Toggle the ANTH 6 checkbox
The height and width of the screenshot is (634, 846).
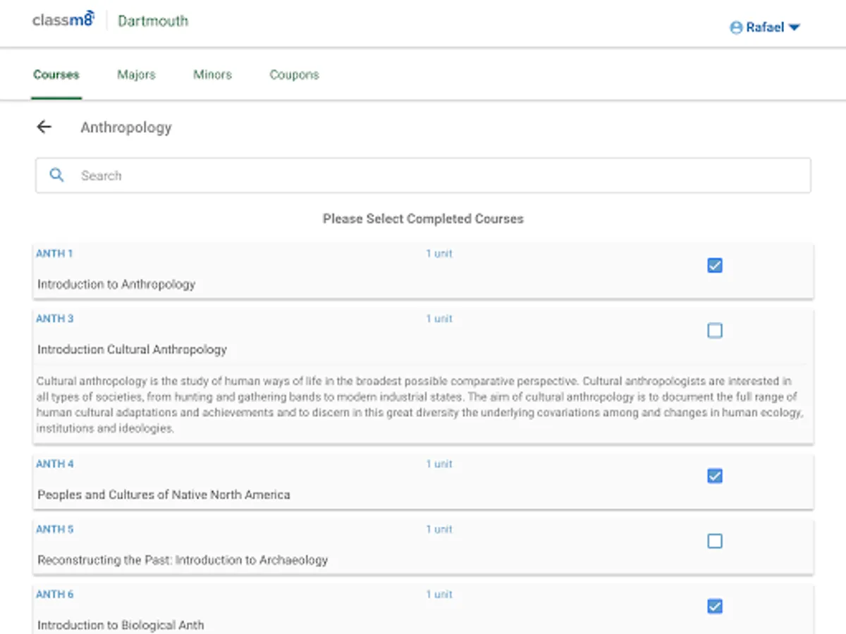pyautogui.click(x=714, y=606)
